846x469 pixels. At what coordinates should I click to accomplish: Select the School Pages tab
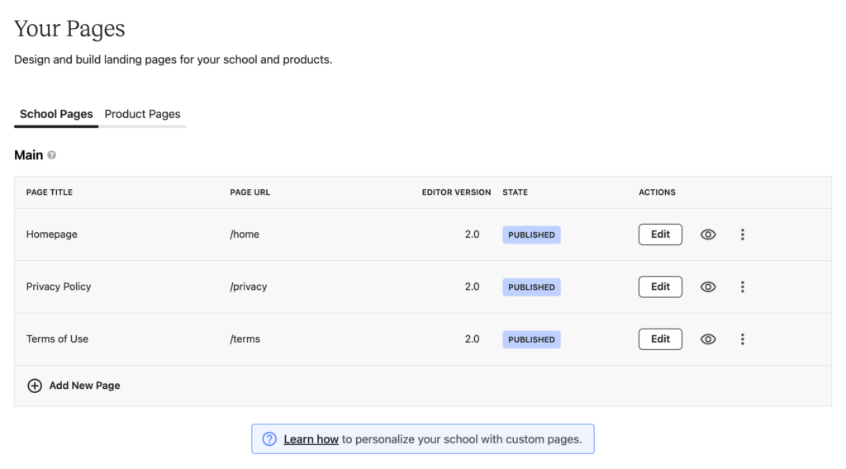56,114
